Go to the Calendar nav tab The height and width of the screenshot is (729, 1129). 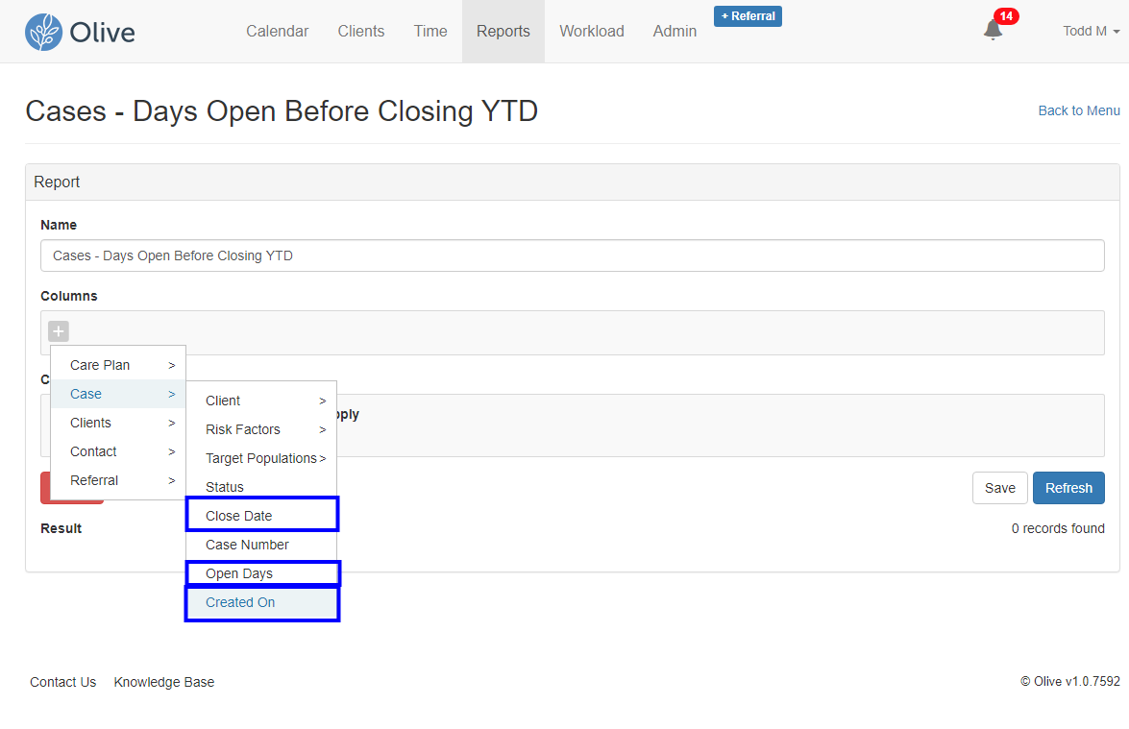(278, 31)
